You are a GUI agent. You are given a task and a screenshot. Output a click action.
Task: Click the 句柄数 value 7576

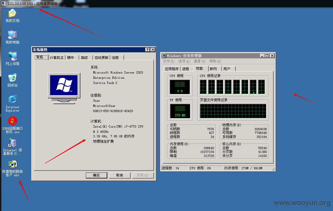[210, 129]
